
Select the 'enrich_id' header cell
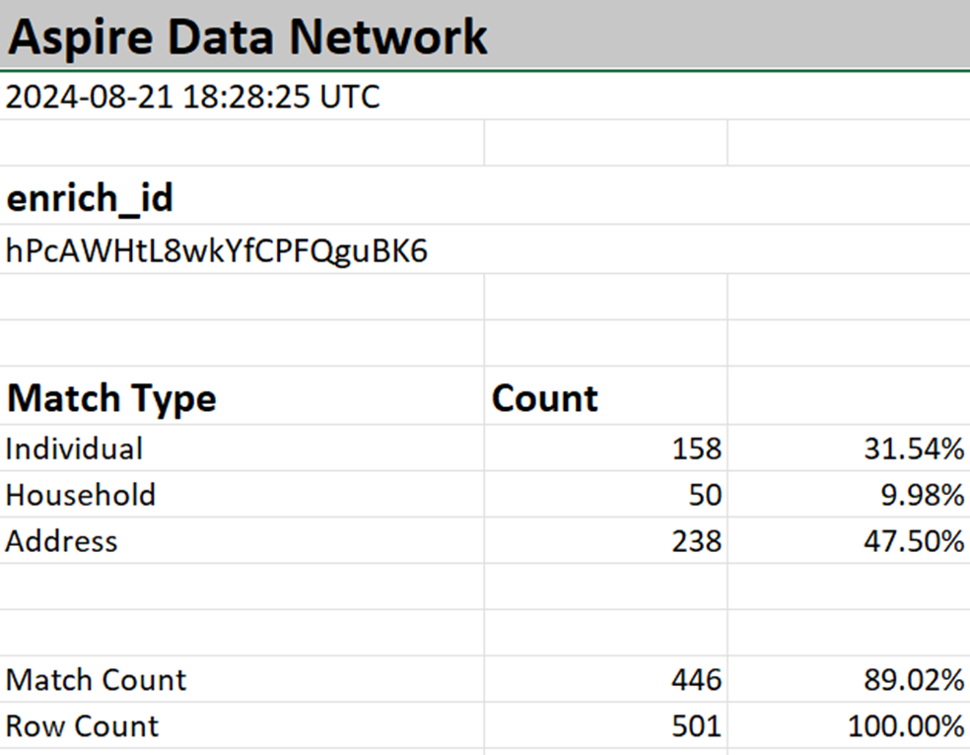[x=485, y=195]
